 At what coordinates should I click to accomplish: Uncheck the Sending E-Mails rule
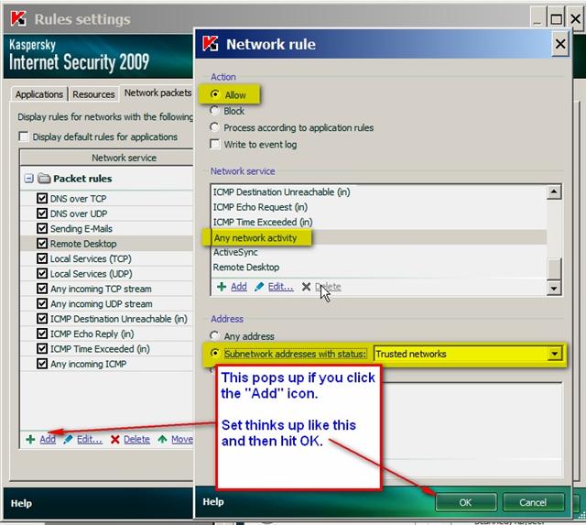(42, 228)
